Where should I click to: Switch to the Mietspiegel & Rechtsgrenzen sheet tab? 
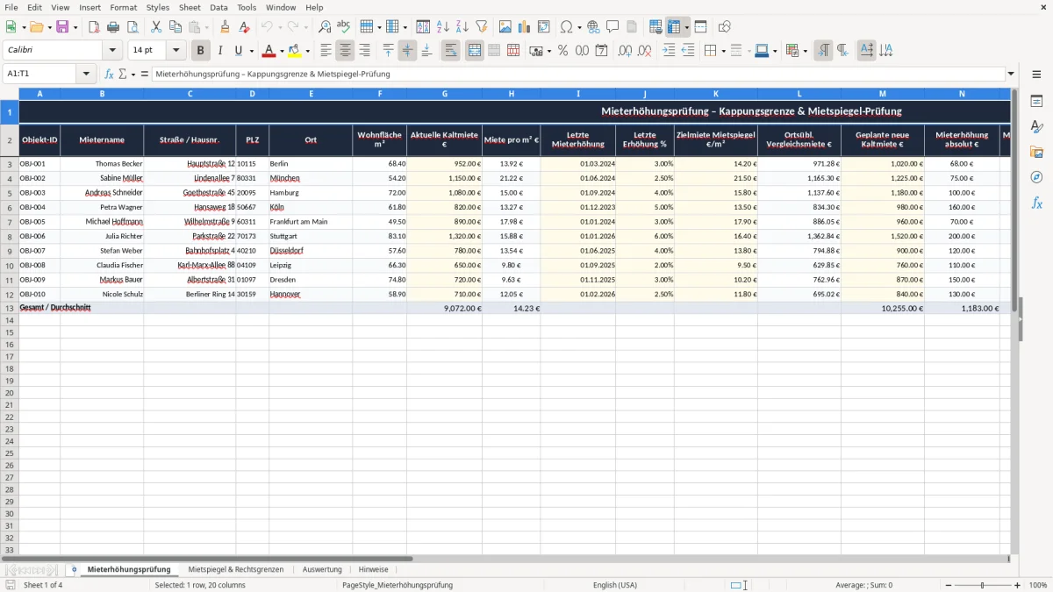235,569
